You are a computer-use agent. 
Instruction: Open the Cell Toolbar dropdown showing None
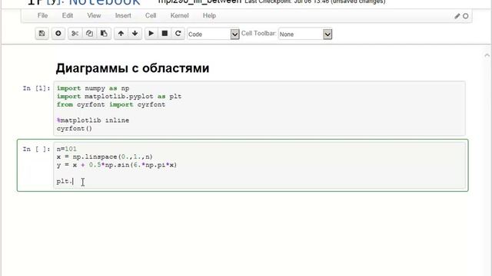pyautogui.click(x=305, y=34)
